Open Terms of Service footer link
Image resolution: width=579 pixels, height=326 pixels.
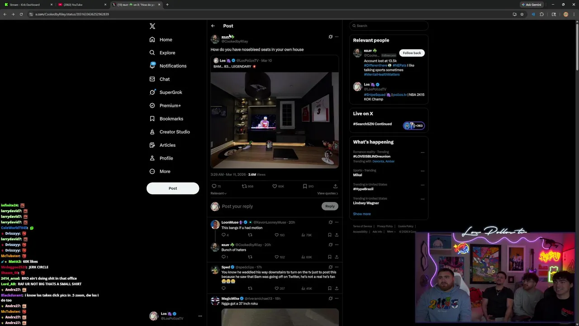tap(362, 226)
